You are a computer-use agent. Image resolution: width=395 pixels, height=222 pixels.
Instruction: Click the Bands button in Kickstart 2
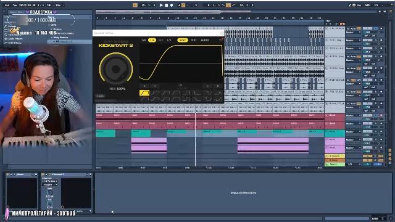coord(100,96)
